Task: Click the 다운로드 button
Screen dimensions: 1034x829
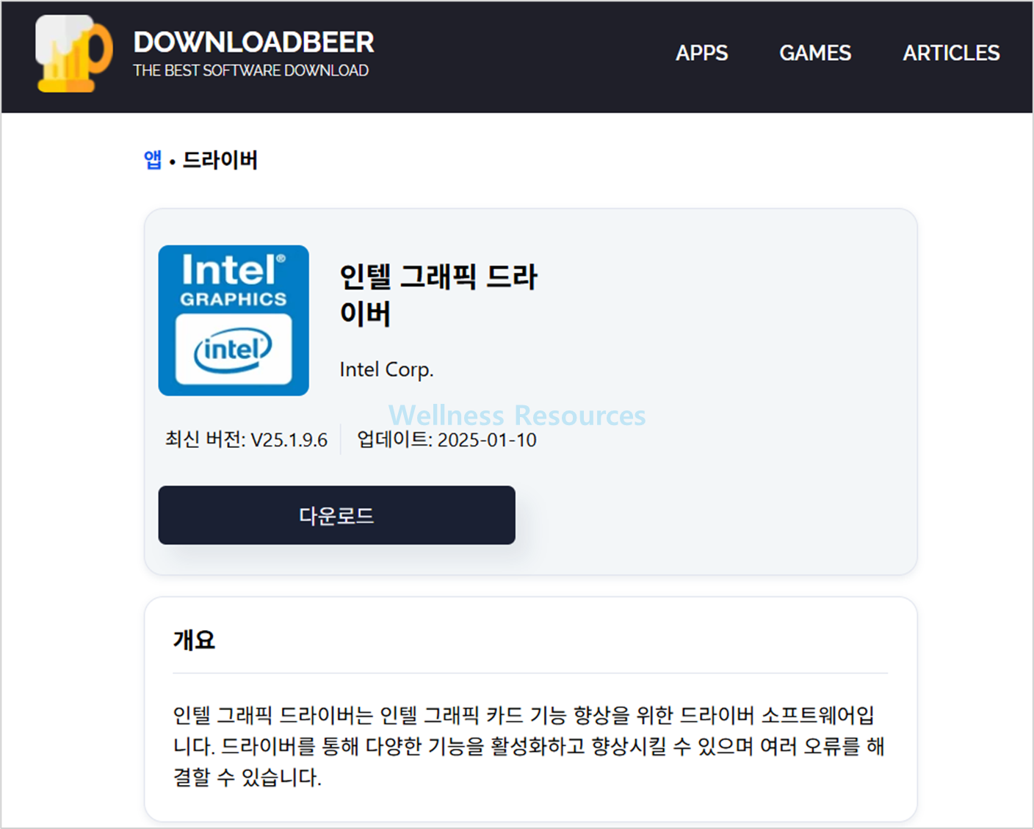Action: (x=336, y=515)
